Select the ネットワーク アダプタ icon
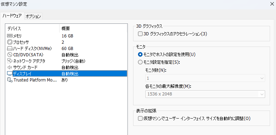Screen dimensions: 276x135 10,61
